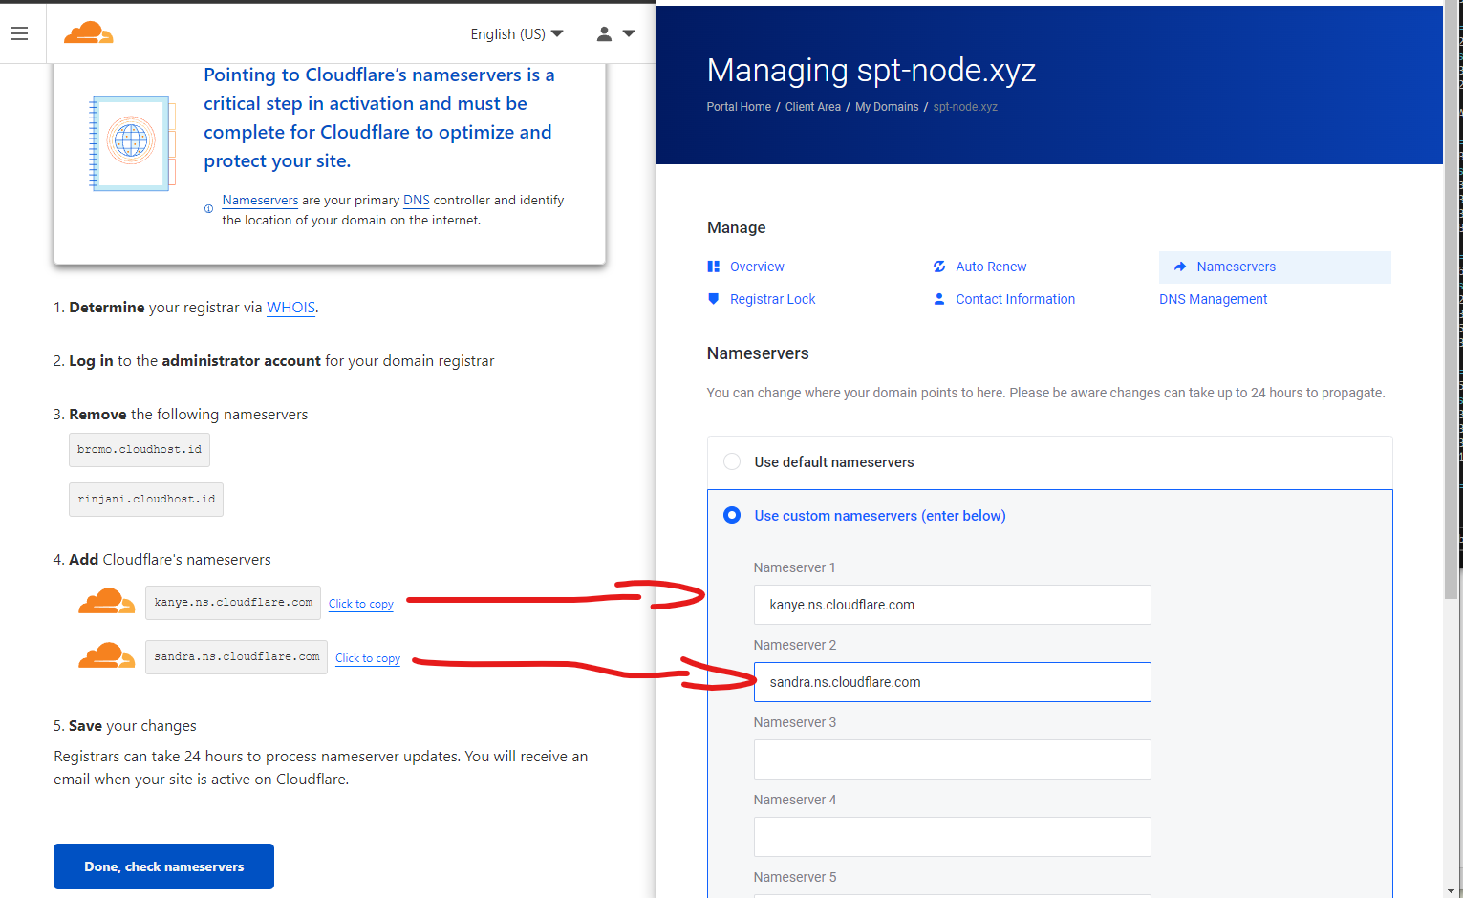Click the Contact Information person icon
Image resolution: width=1463 pixels, height=898 pixels.
939,299
